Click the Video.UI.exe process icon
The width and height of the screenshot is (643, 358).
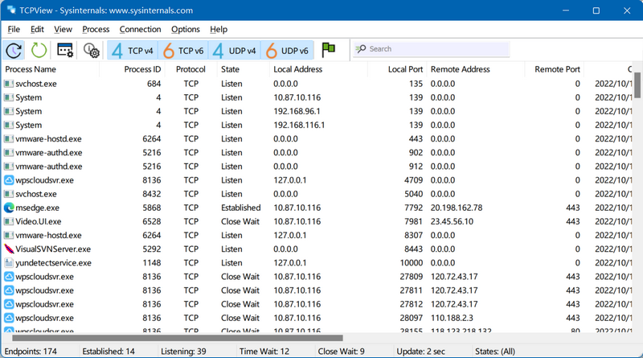tap(9, 222)
